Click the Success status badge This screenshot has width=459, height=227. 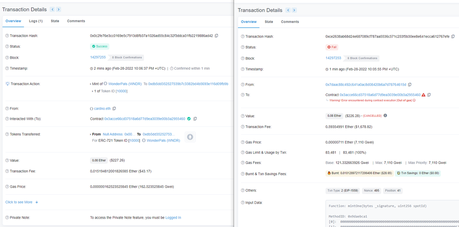[x=99, y=46]
